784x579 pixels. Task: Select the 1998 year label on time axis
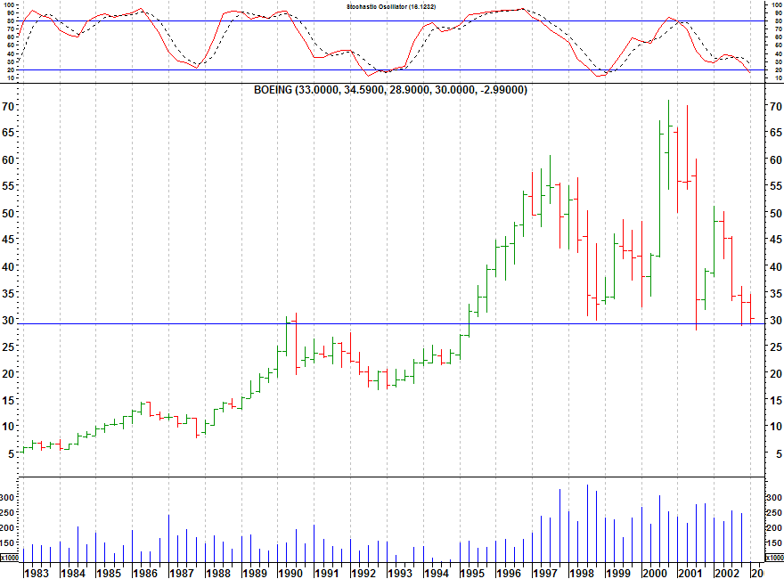point(582,573)
